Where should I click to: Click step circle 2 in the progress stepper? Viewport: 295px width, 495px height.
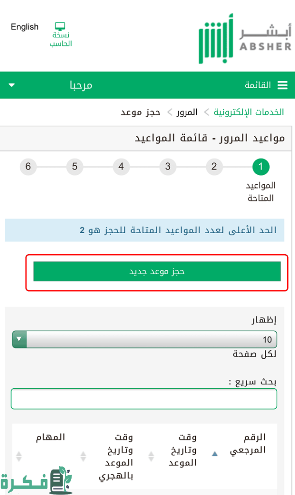click(214, 166)
